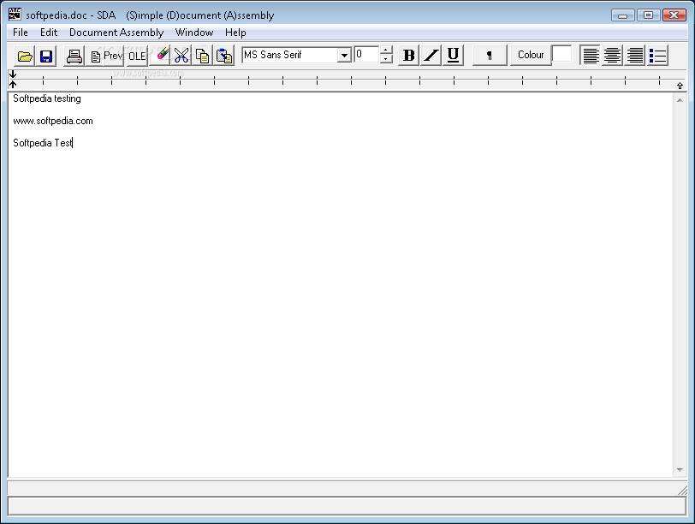Open the Document Assembly menu
The width and height of the screenshot is (695, 524).
point(116,33)
